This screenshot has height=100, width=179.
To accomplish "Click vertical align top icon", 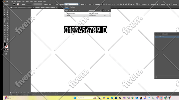I will (x=129, y=4).
